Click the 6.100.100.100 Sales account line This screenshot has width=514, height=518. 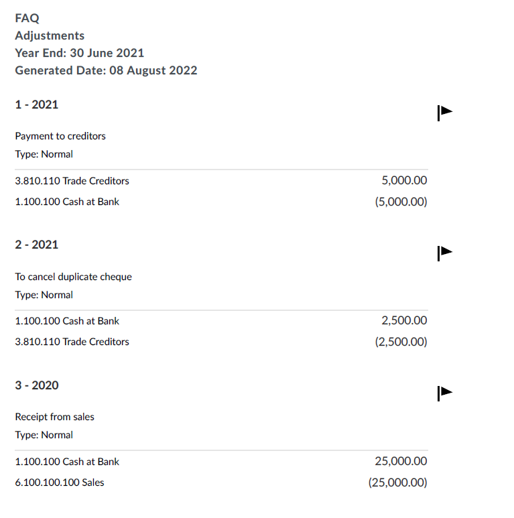[x=60, y=482]
